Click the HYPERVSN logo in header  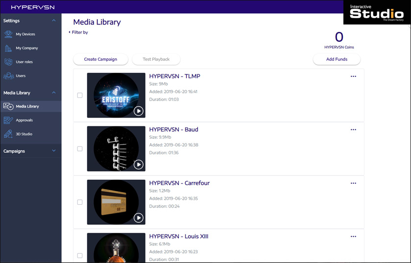click(x=33, y=7)
